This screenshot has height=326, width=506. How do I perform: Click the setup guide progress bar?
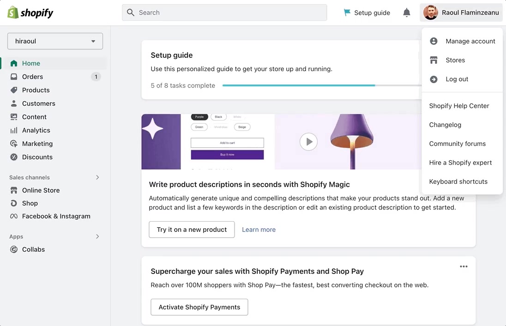[x=322, y=85]
